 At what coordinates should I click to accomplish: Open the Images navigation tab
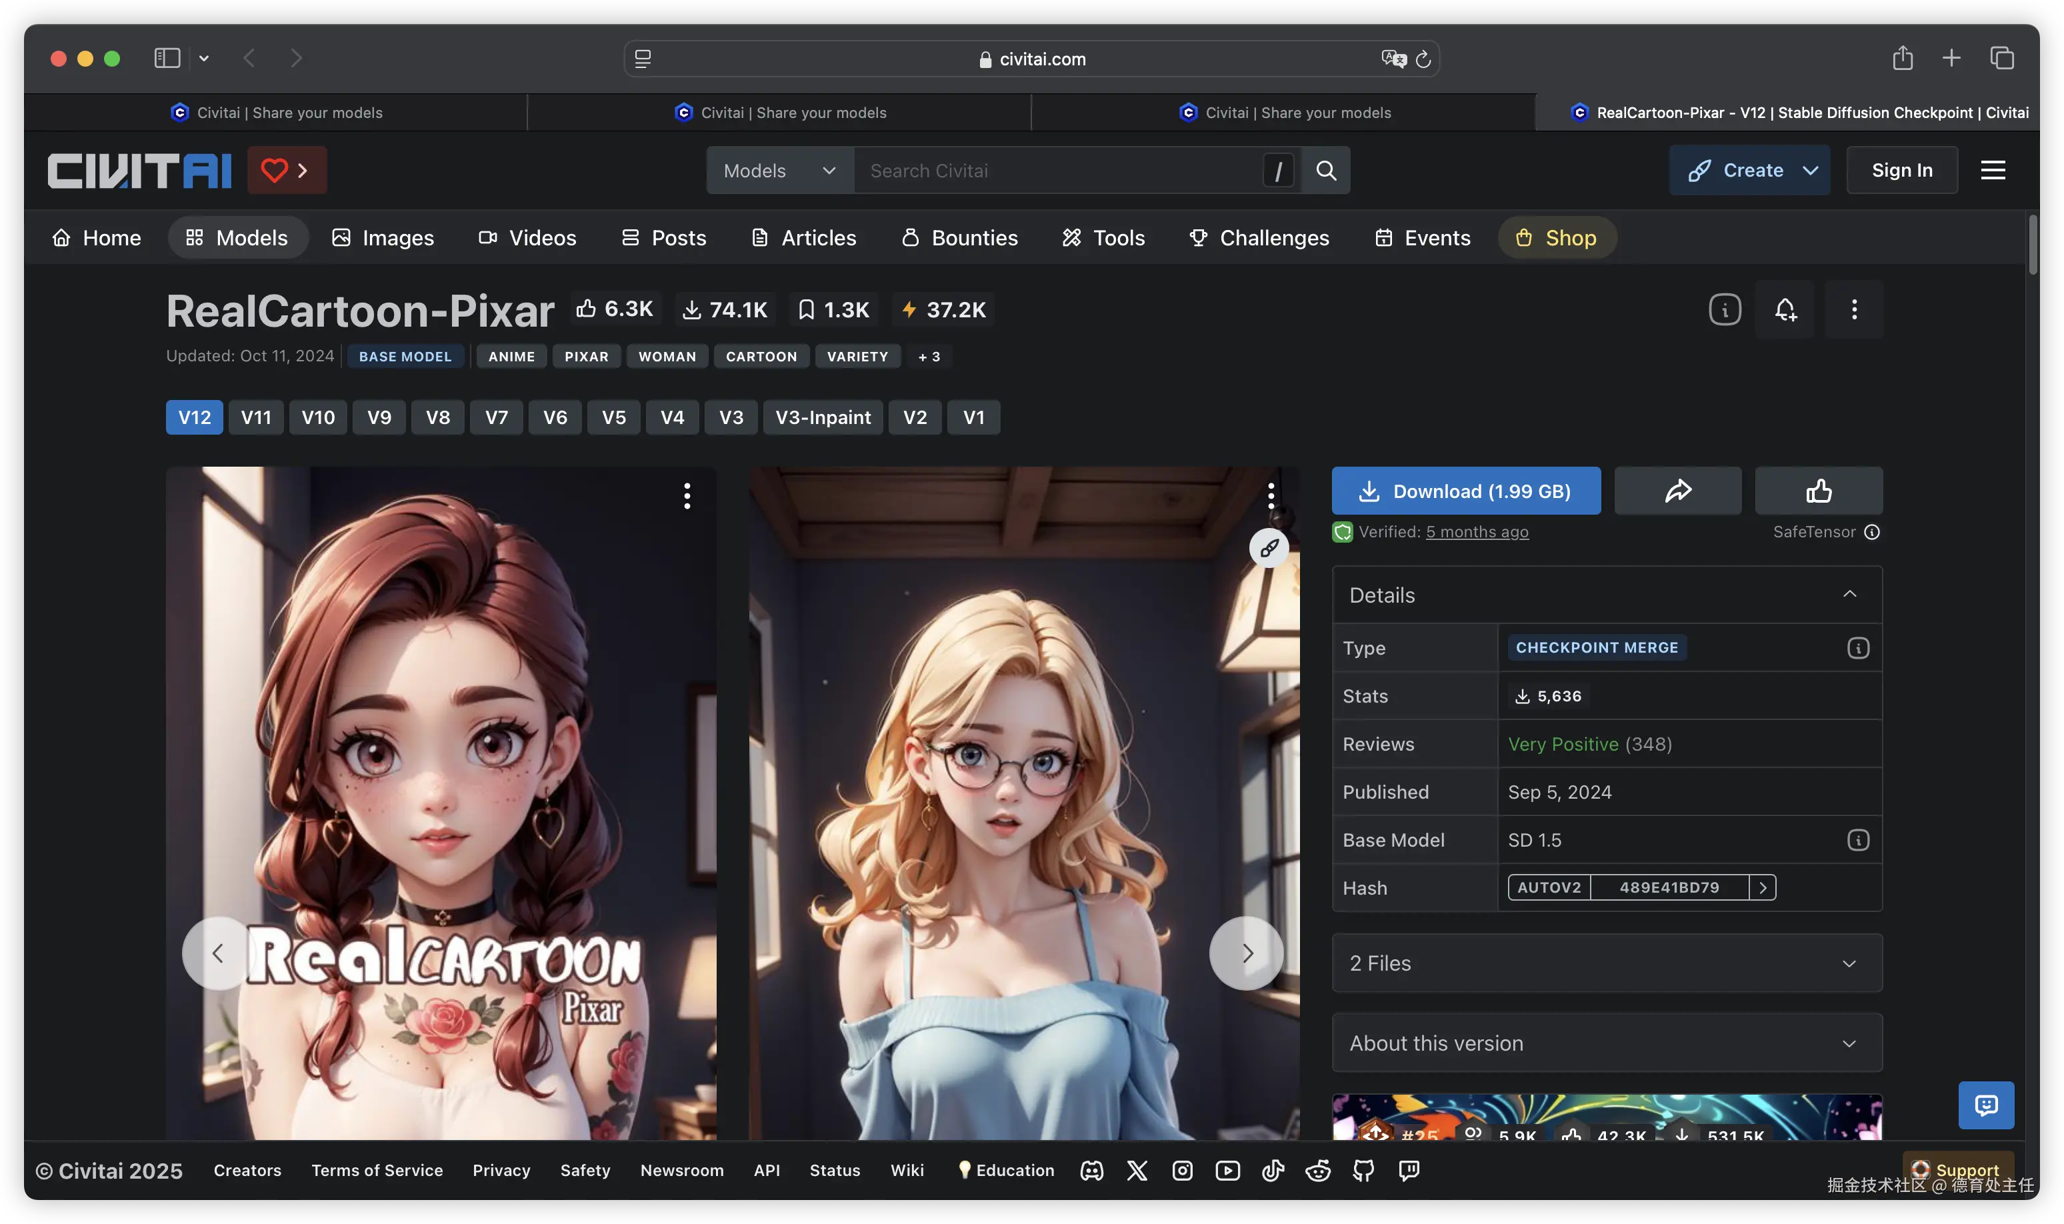(383, 237)
